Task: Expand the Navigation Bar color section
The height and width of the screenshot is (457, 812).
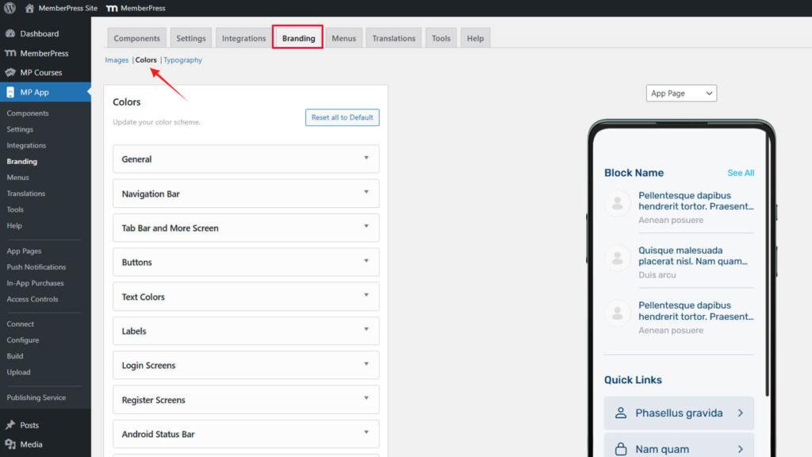Action: point(246,194)
